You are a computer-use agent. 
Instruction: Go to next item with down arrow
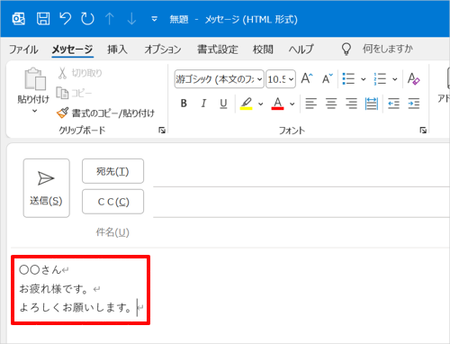click(131, 19)
